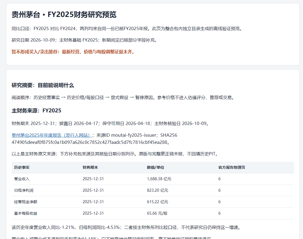
Task: Click the 历史事实 column header
Action: coord(22,167)
